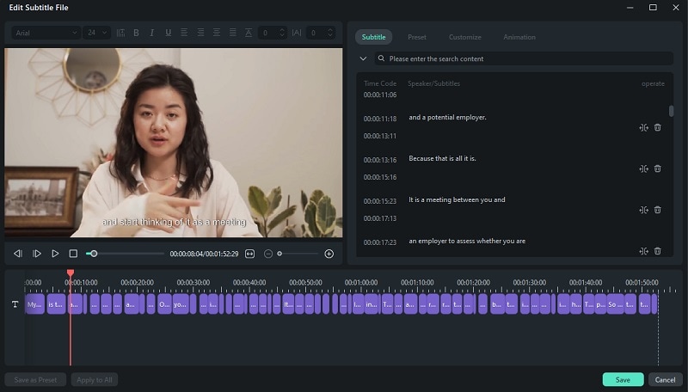Select subtitle text 'Because that is all it is.'
The width and height of the screenshot is (688, 392).
[442, 159]
